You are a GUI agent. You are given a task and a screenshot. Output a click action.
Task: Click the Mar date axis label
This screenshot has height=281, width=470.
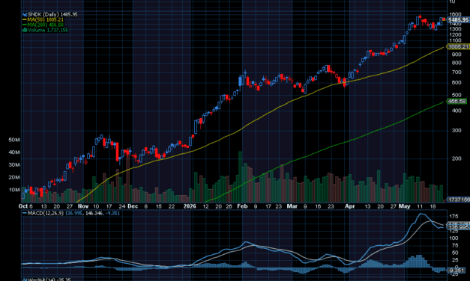pos(292,206)
